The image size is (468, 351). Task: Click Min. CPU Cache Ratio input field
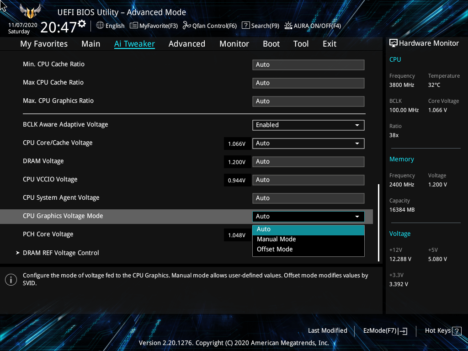tap(308, 65)
